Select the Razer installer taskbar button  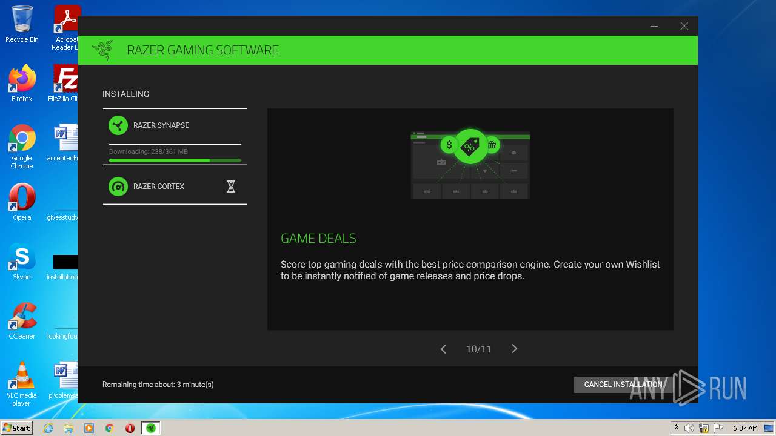(x=151, y=428)
